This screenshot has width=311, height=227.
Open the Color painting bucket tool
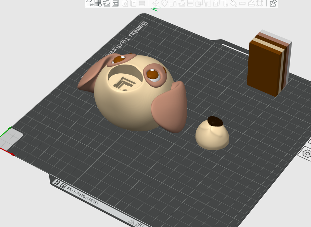(234, 4)
